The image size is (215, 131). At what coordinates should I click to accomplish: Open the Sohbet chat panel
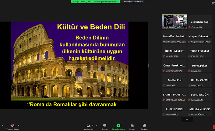coord(104,126)
